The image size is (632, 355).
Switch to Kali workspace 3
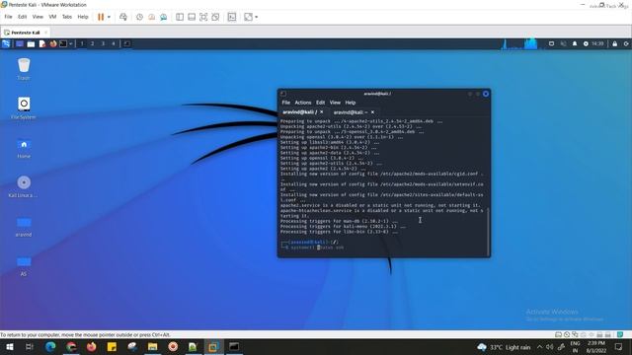pos(103,43)
